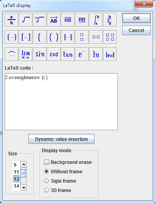
Task: Click the size list scrollbar thumb
Action: click(24, 173)
